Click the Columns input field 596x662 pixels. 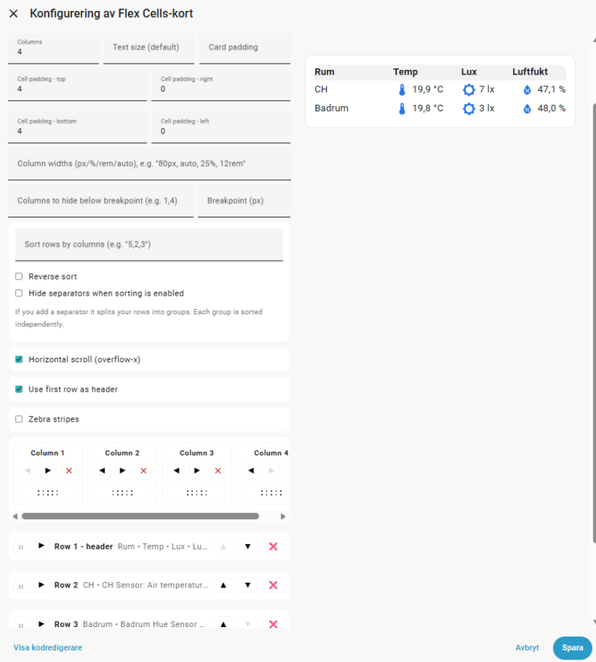point(54,49)
